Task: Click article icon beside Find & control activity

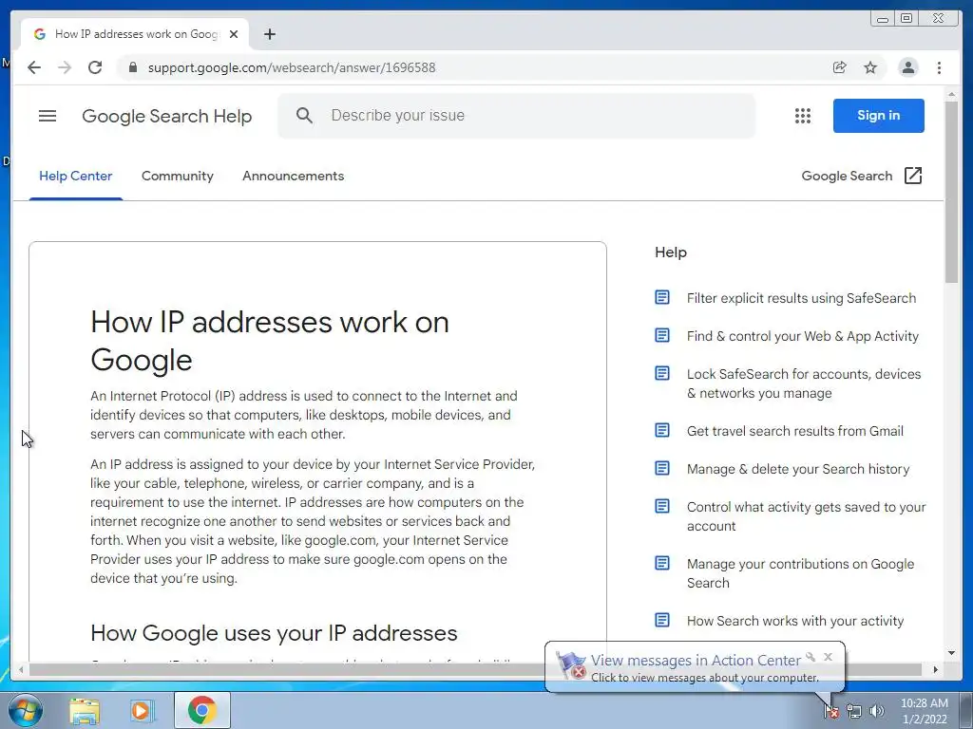Action: coord(662,335)
